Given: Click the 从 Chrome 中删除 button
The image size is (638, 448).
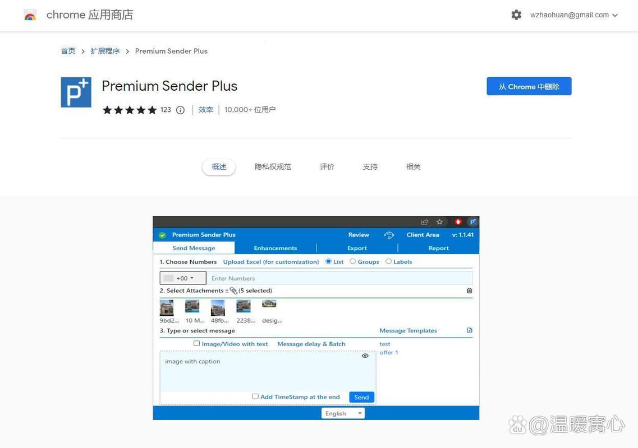Looking at the screenshot, I should pyautogui.click(x=529, y=86).
